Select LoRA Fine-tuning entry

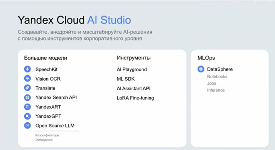click(x=135, y=98)
